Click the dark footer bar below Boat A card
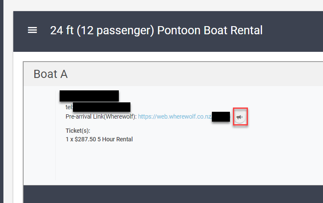Image resolution: width=323 pixels, height=203 pixels. tap(173, 194)
